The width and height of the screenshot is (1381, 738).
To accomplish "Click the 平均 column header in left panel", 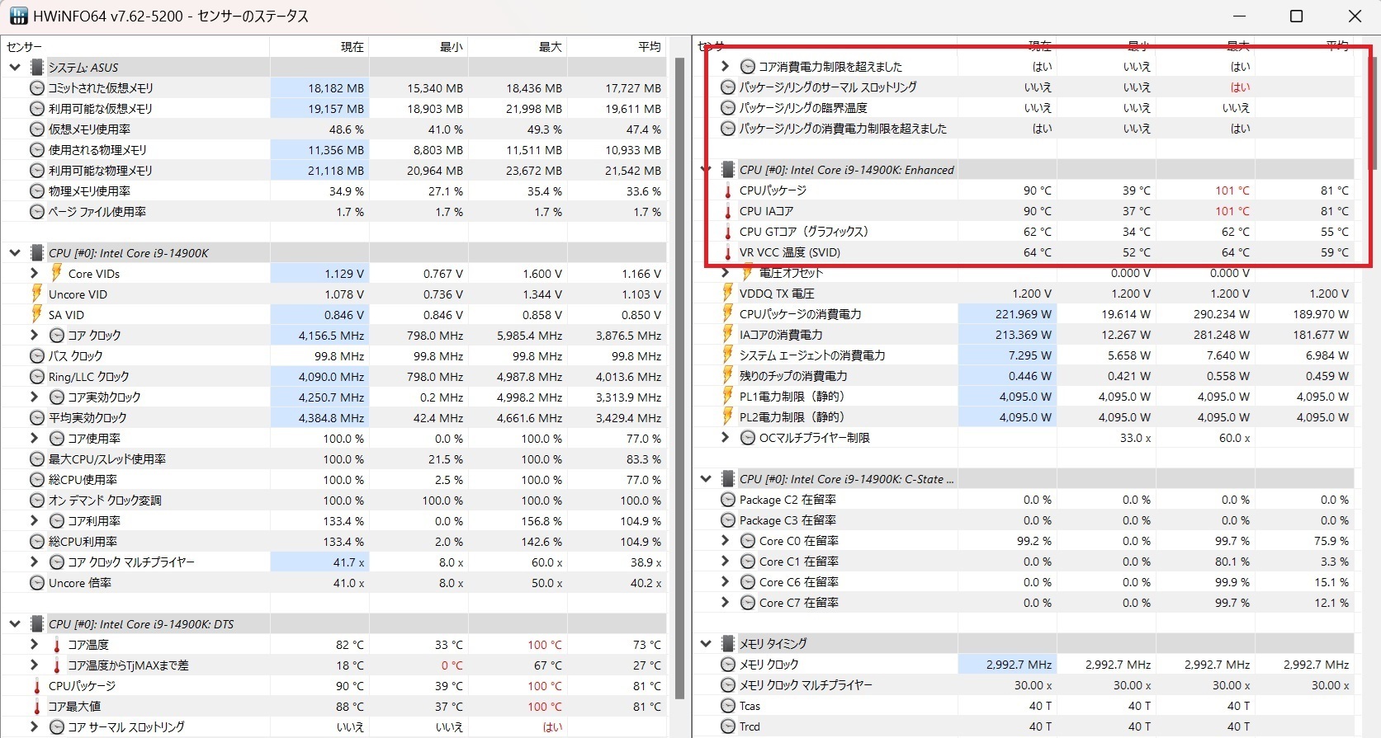I will click(617, 46).
